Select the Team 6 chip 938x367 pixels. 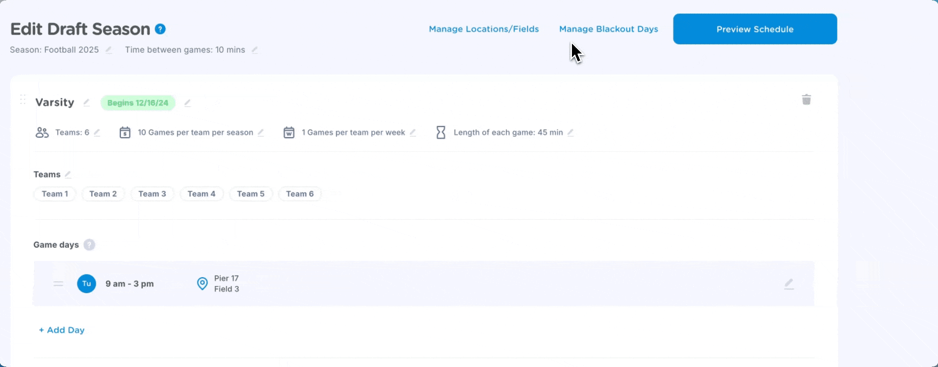(x=300, y=194)
